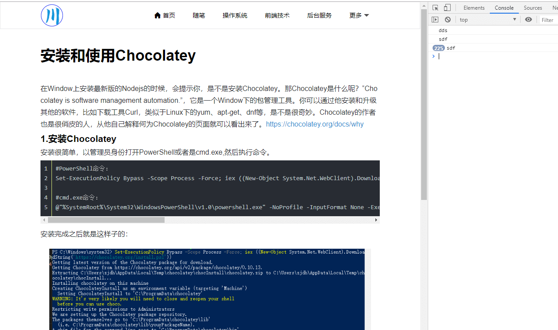558x330 pixels.
Task: Open the chocolatey.org/docs/why link
Action: point(315,124)
